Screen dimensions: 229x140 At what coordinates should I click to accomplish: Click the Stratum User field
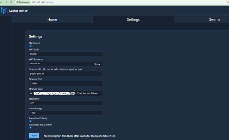tap(66, 93)
